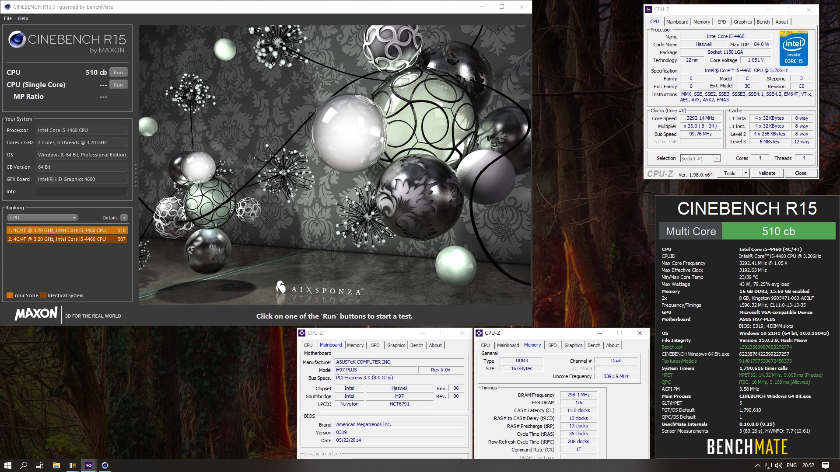Screen dimensions: 840x472
Task: Open the File menu in Cinebench
Action: pos(8,18)
